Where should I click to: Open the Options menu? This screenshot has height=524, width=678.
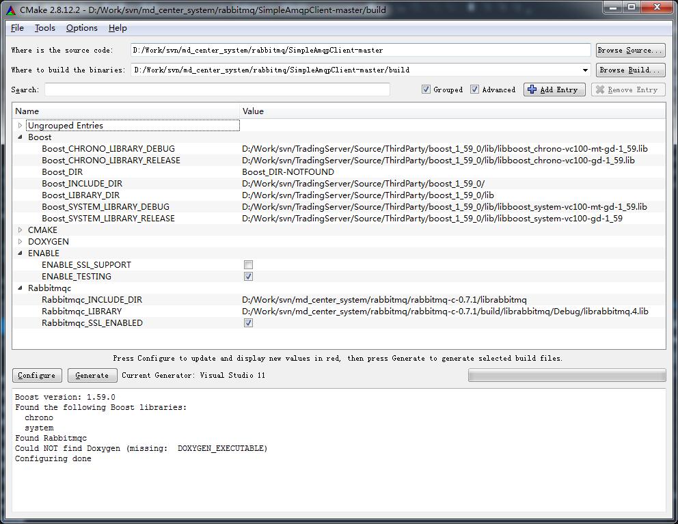coord(82,28)
